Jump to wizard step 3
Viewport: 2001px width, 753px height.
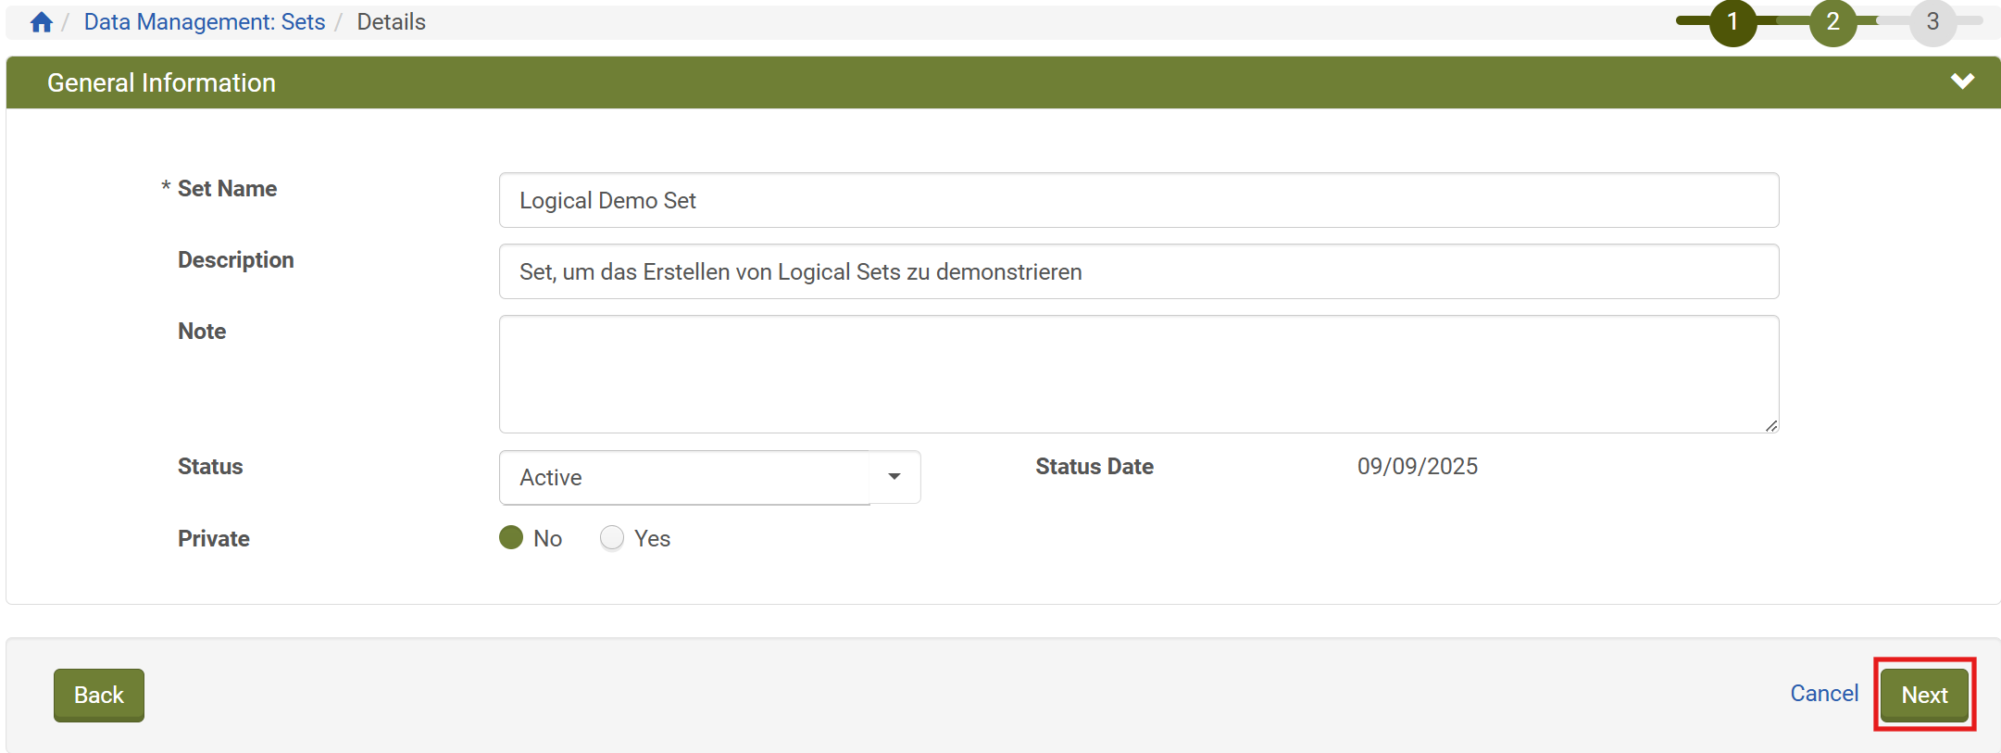[1933, 21]
